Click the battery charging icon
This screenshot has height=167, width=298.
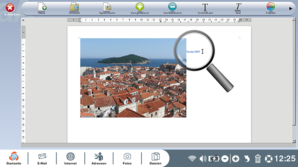click(x=214, y=159)
